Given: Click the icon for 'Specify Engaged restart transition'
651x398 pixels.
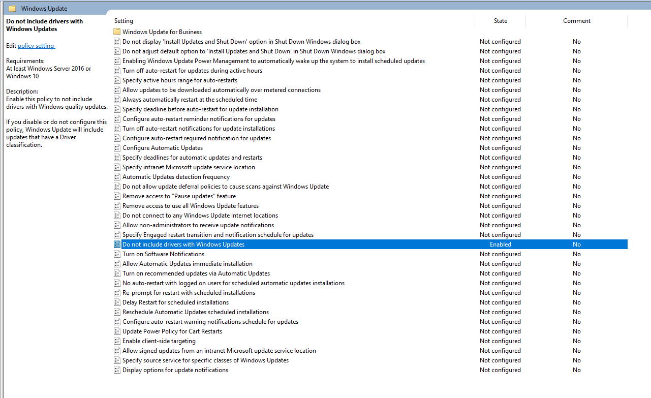Looking at the screenshot, I should (117, 235).
